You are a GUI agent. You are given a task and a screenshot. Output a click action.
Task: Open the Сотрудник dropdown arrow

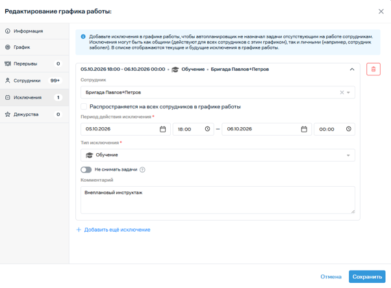coord(348,92)
